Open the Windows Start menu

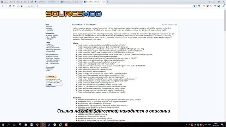click(3, 125)
